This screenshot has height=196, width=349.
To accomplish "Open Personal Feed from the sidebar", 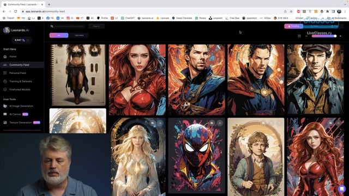I will click(17, 73).
